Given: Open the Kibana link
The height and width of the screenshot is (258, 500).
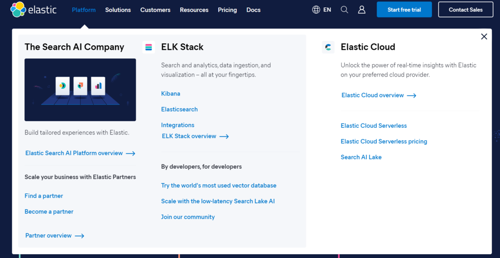Looking at the screenshot, I should click(x=170, y=94).
